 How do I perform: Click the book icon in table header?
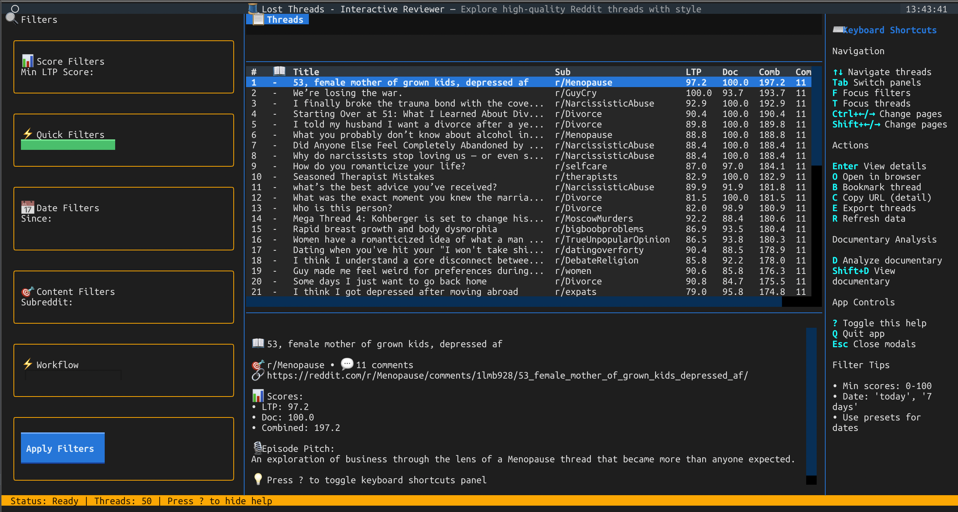[279, 71]
